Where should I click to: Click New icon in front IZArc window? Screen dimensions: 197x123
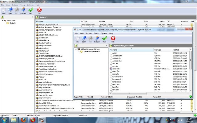pyautogui.click(x=78, y=39)
